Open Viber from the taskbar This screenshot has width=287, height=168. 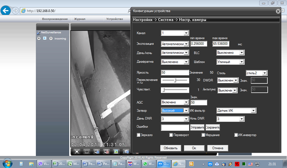coord(44,164)
